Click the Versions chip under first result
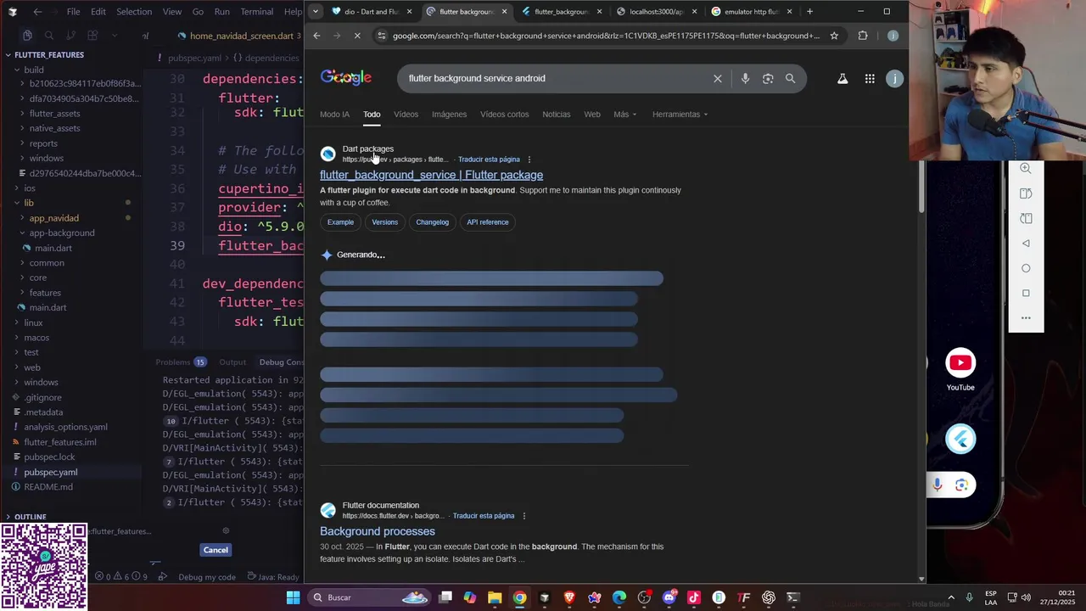The image size is (1086, 611). click(384, 222)
